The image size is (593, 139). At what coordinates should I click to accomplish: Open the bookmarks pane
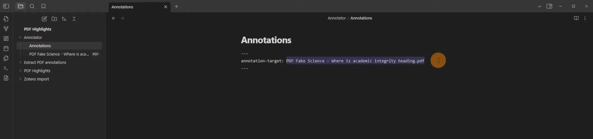[x=44, y=6]
